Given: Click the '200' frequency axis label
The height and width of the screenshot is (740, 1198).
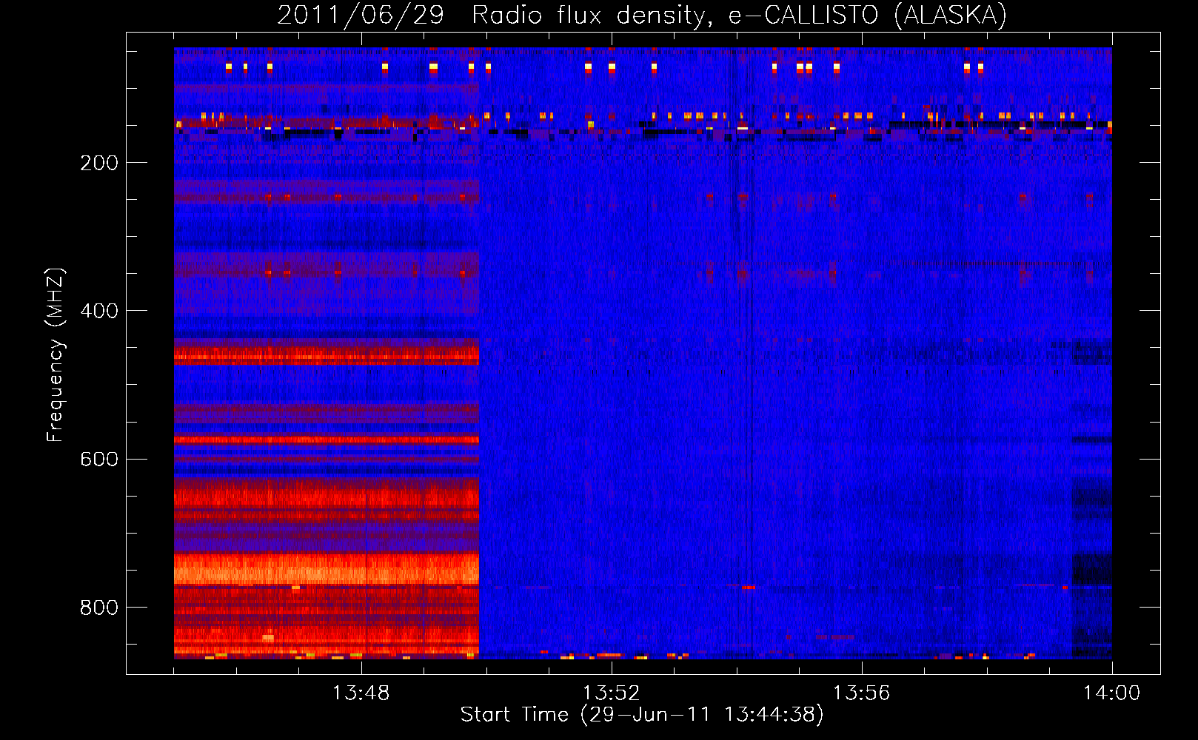Looking at the screenshot, I should (99, 164).
